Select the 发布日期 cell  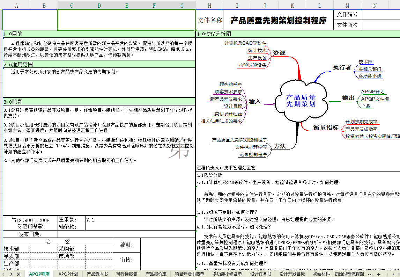tap(30, 234)
